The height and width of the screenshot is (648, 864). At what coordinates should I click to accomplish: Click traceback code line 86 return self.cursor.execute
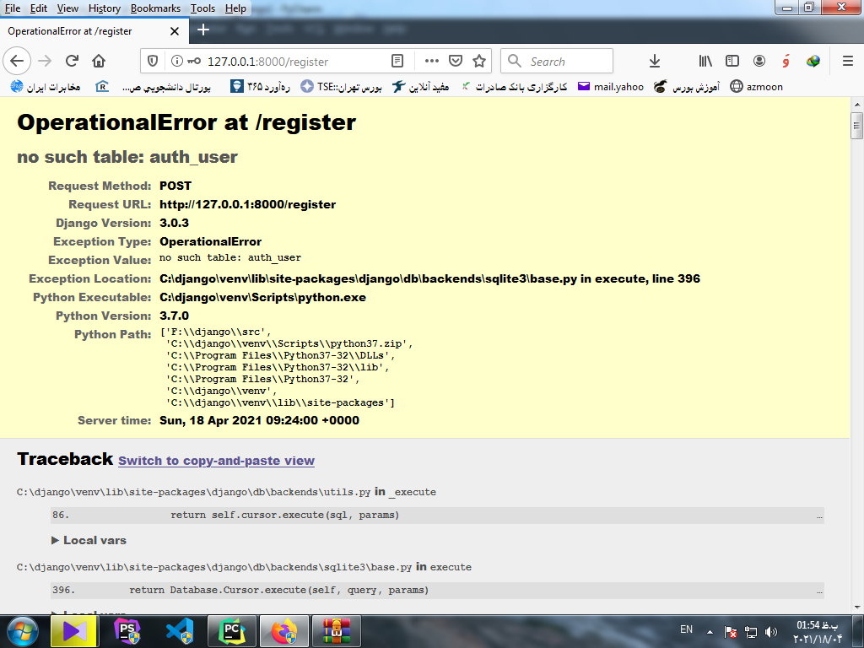point(437,516)
